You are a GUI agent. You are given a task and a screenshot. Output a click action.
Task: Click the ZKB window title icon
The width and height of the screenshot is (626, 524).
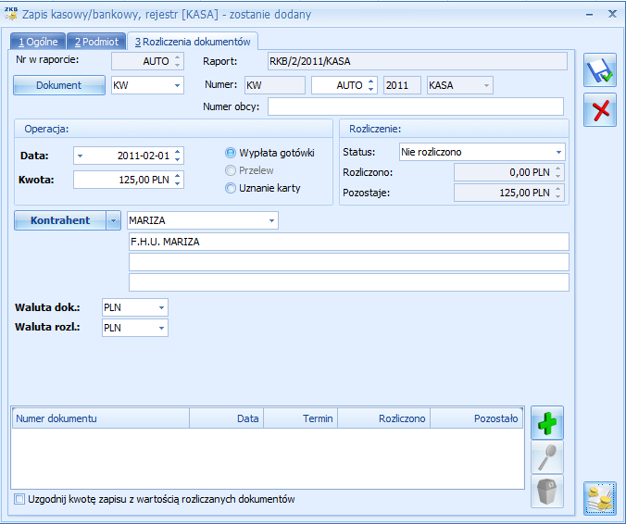tap(11, 14)
